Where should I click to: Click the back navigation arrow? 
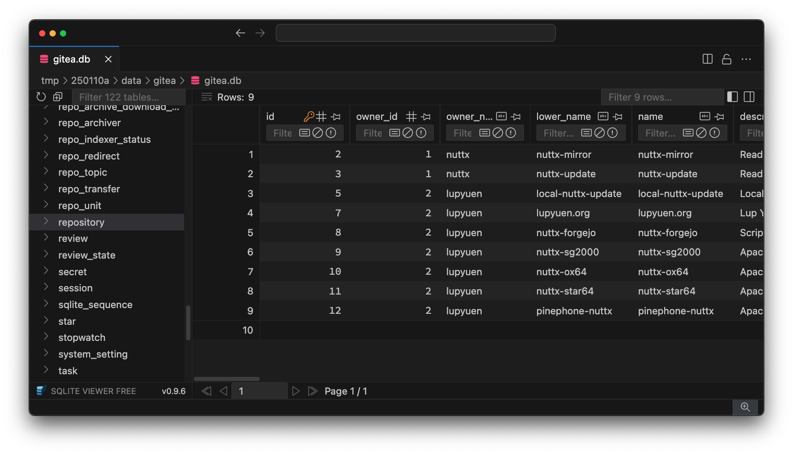[x=240, y=33]
